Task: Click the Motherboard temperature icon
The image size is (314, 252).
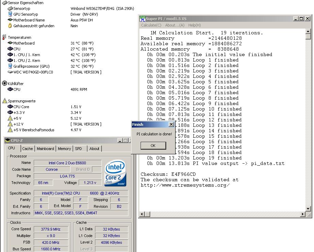Action: click(x=10, y=43)
